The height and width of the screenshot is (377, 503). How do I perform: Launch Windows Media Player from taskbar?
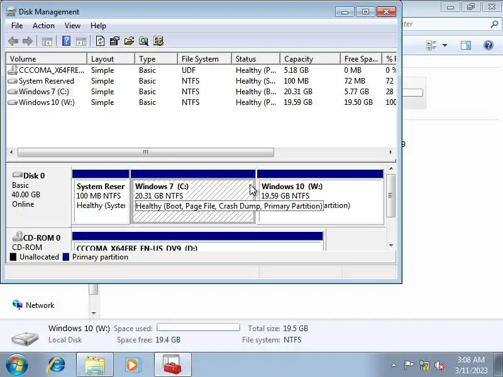coord(133,365)
